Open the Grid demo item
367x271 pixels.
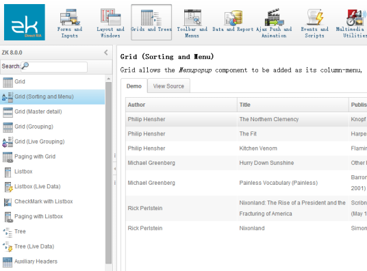point(53,81)
